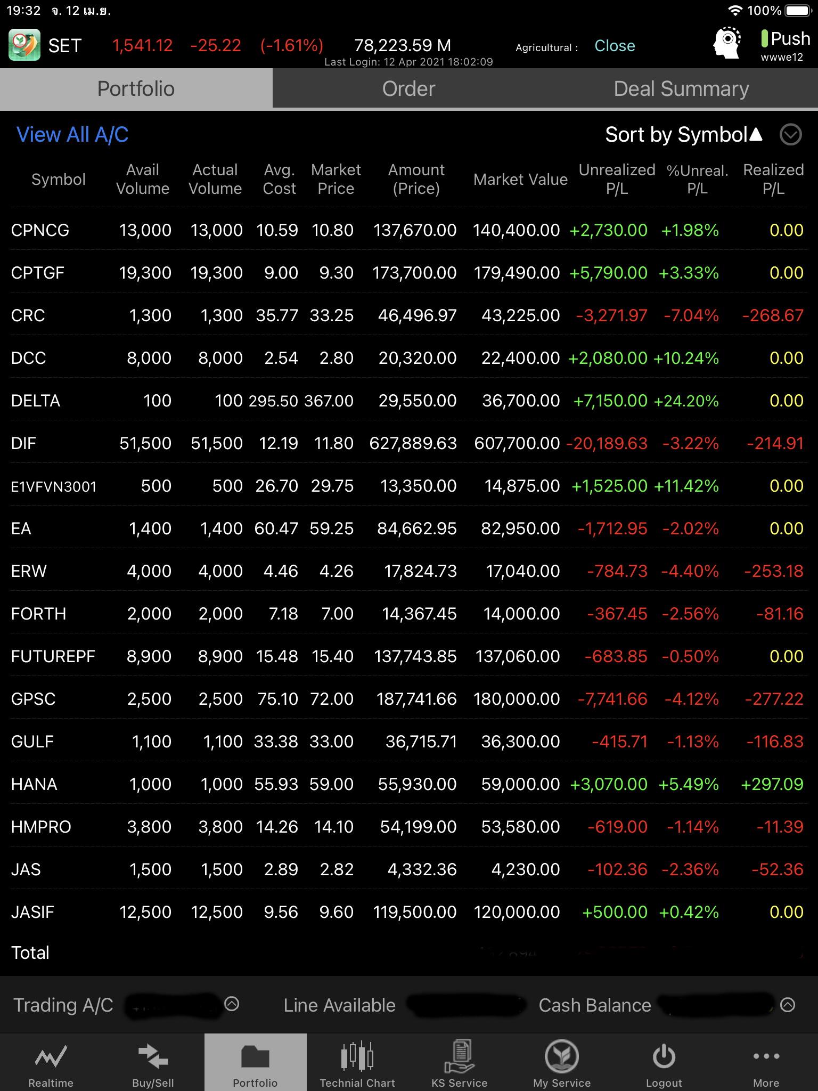
Task: Tap the Wi-Fi status icon
Action: 735,11
